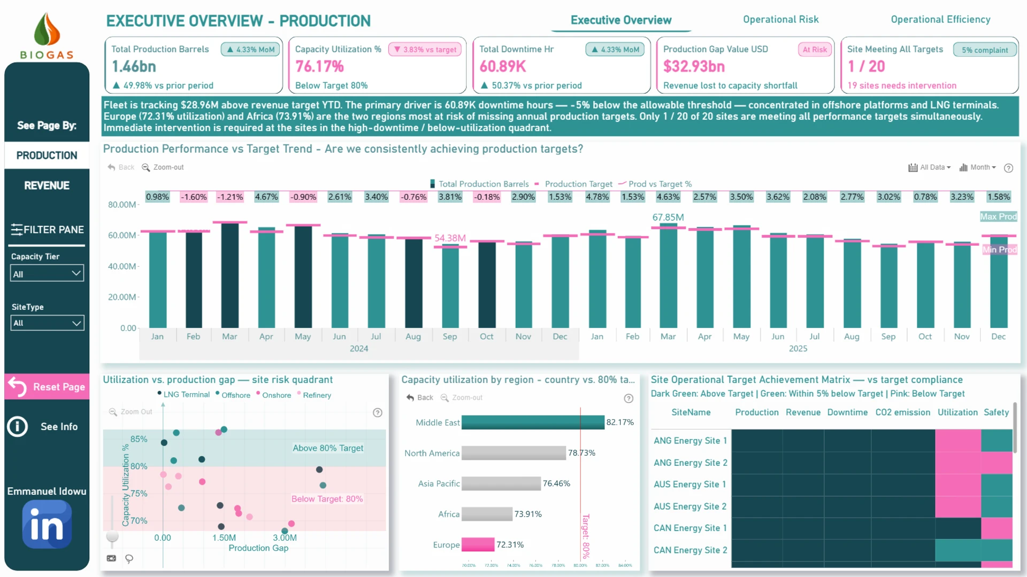This screenshot has width=1027, height=577.
Task: Click the Reset Page arrow icon
Action: [18, 387]
